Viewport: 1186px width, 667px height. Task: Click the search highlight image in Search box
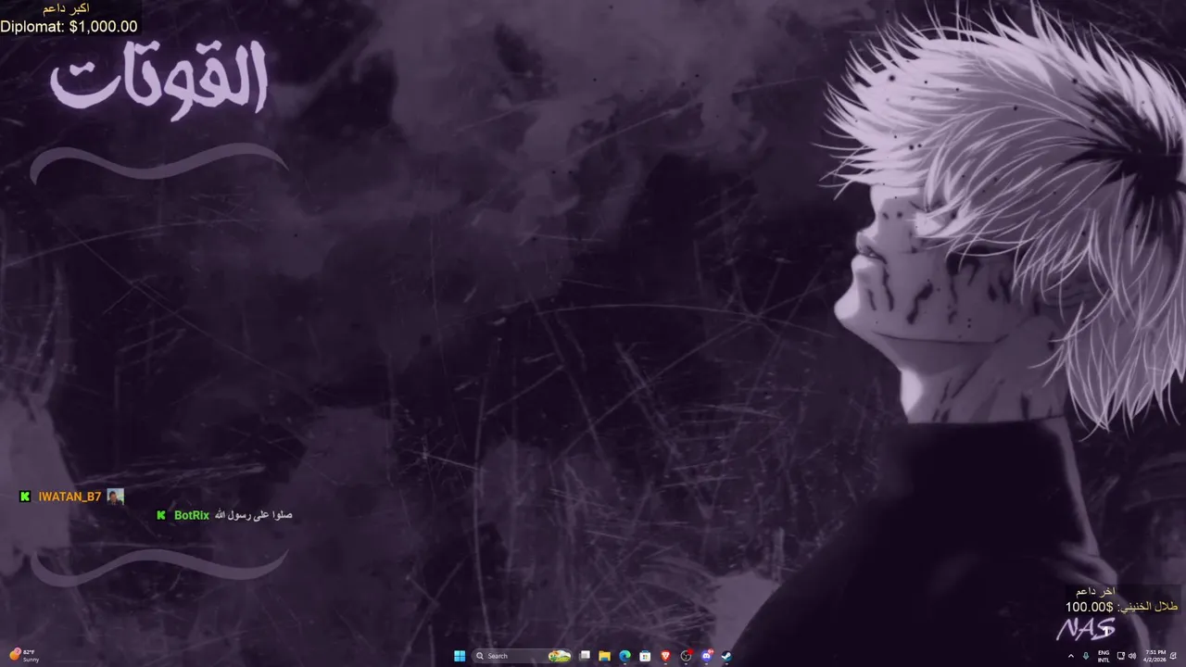pyautogui.click(x=560, y=656)
